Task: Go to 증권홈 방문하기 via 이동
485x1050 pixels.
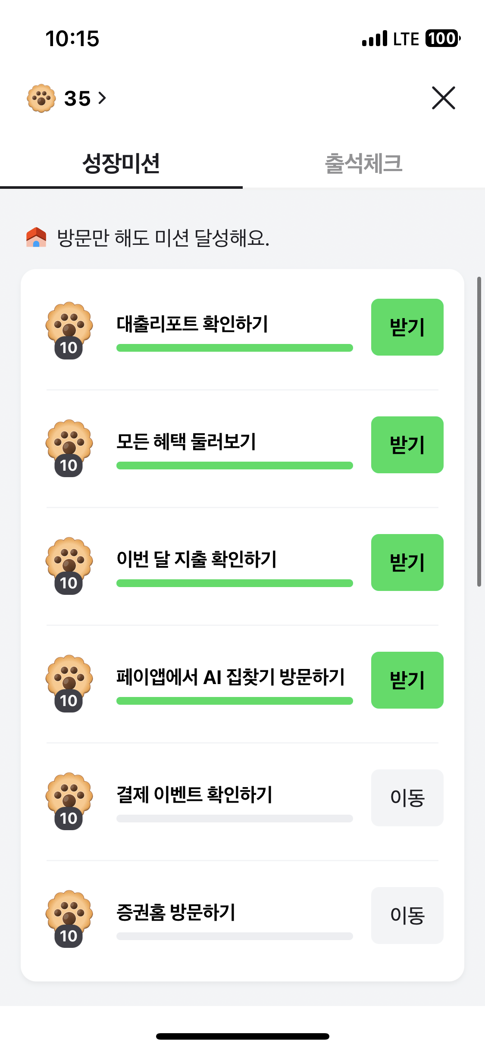Action: tap(407, 916)
